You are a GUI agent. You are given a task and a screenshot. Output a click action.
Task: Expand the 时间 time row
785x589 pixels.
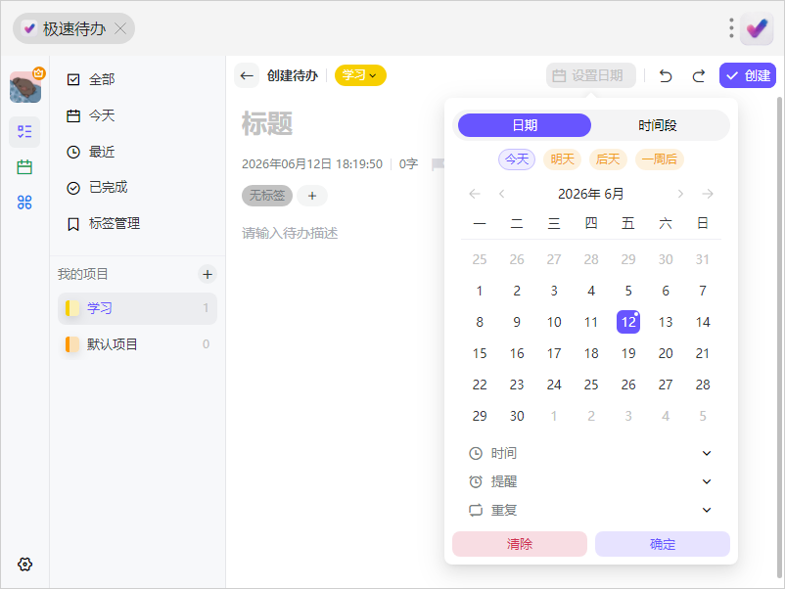[x=591, y=453]
